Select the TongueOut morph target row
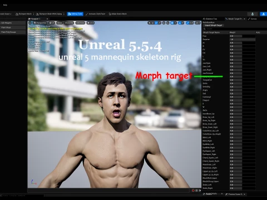267x200 pixels. pos(207,80)
